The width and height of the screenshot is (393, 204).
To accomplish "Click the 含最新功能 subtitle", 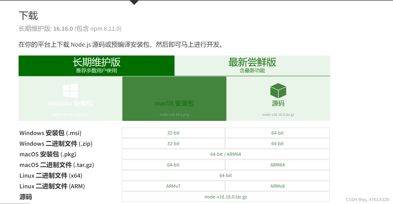I will [252, 70].
